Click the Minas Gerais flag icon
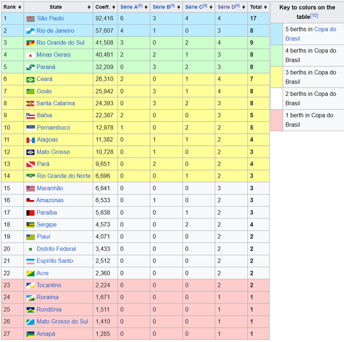This screenshot has height=342, width=344. point(30,55)
